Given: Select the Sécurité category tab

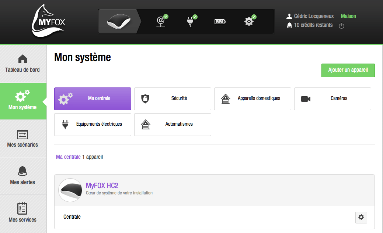Looking at the screenshot, I should 173,99.
